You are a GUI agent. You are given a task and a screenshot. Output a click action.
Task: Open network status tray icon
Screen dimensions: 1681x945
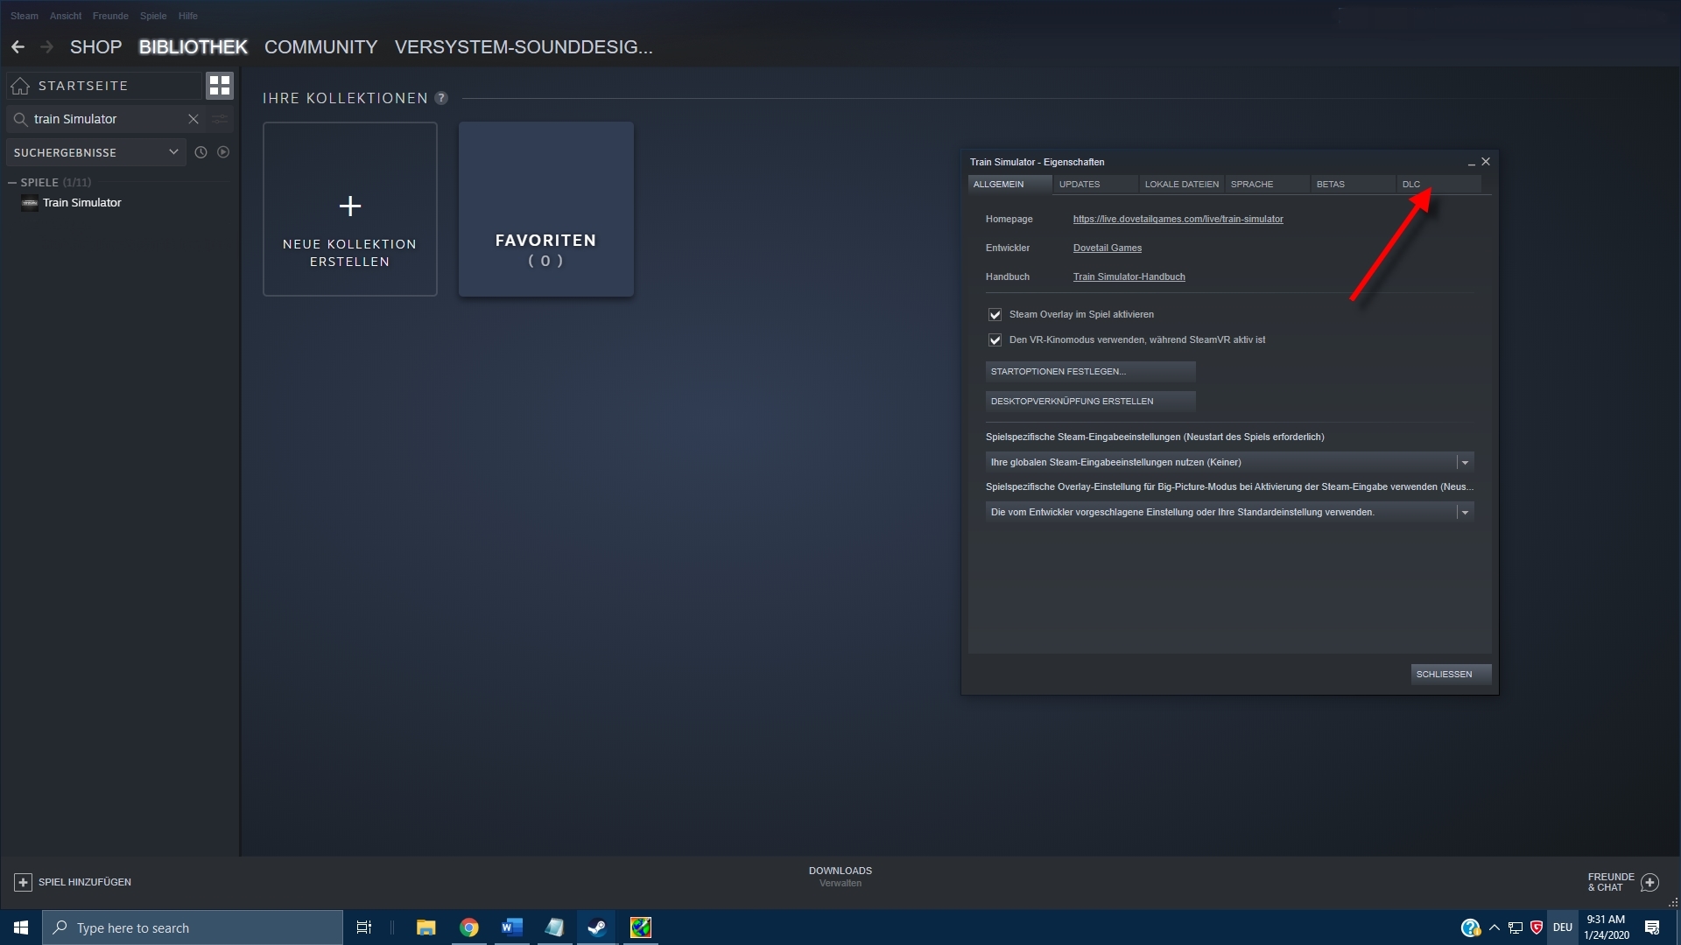click(x=1516, y=927)
